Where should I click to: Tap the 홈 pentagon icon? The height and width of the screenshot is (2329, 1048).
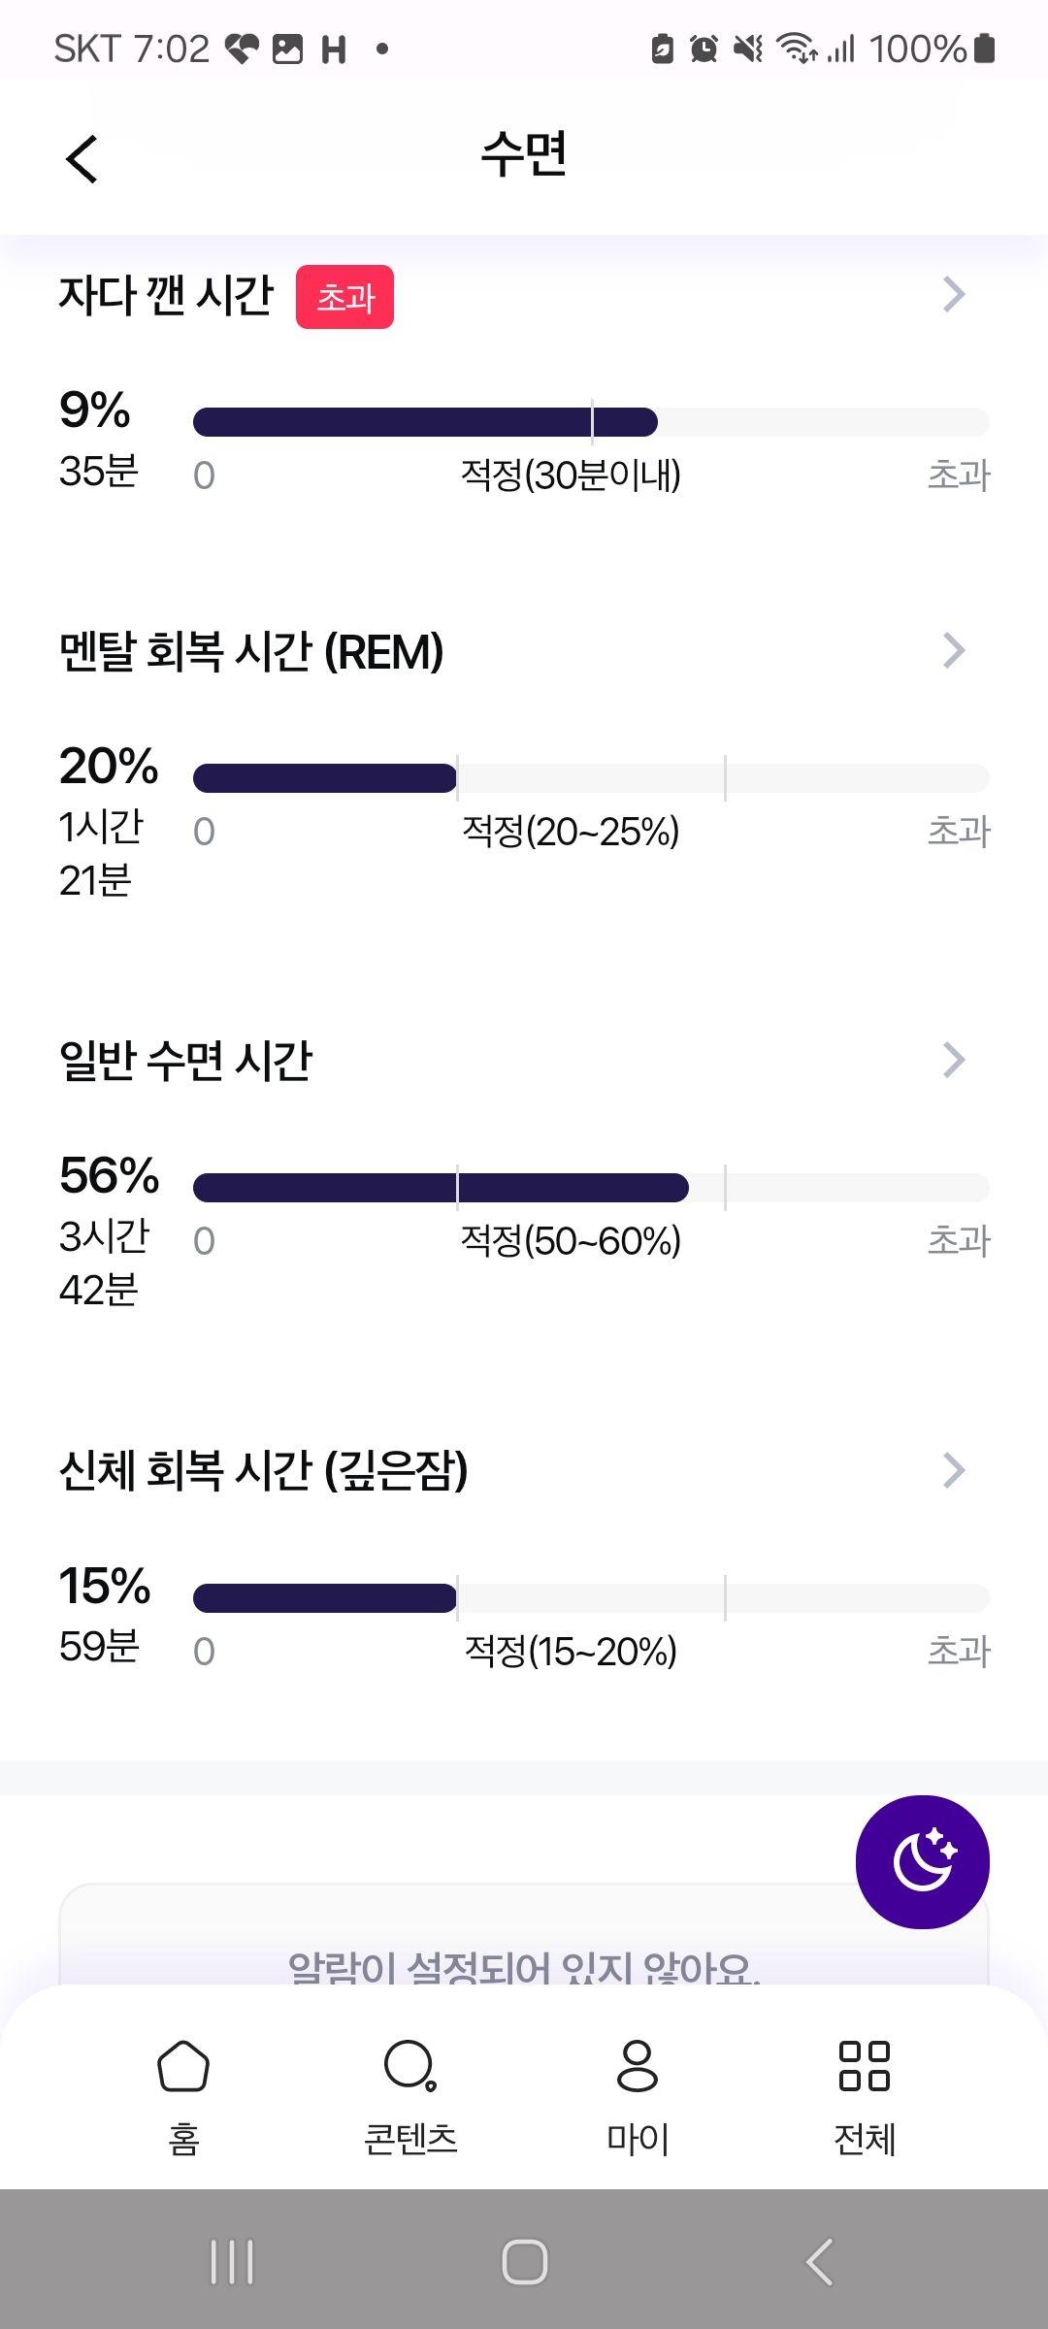(x=183, y=2065)
